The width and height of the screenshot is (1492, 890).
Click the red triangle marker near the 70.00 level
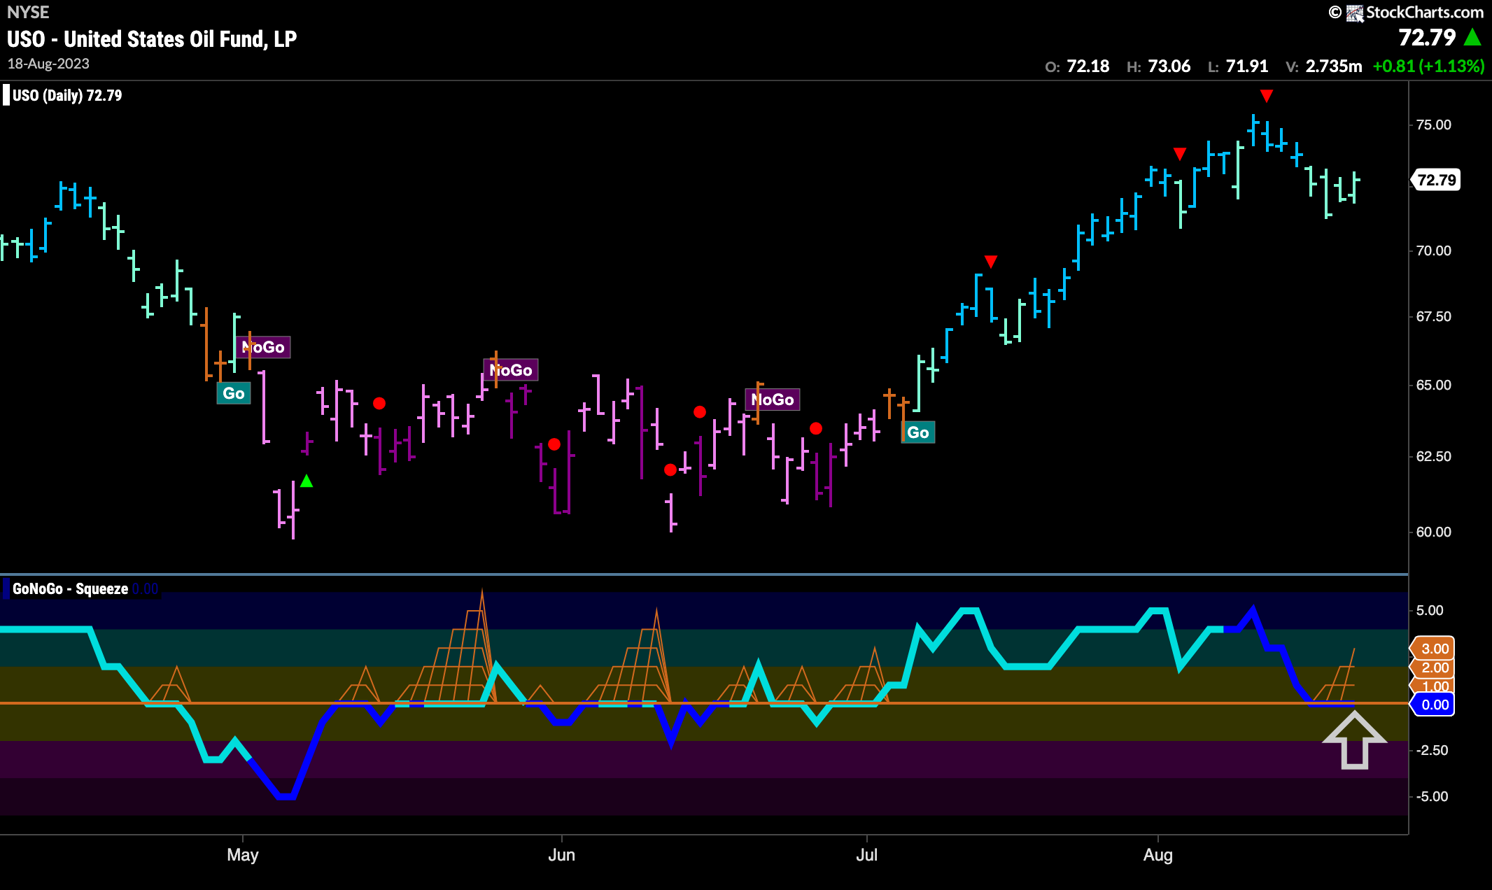point(990,261)
